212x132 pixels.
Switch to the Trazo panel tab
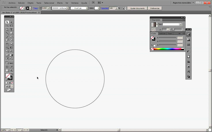(x=170, y=34)
